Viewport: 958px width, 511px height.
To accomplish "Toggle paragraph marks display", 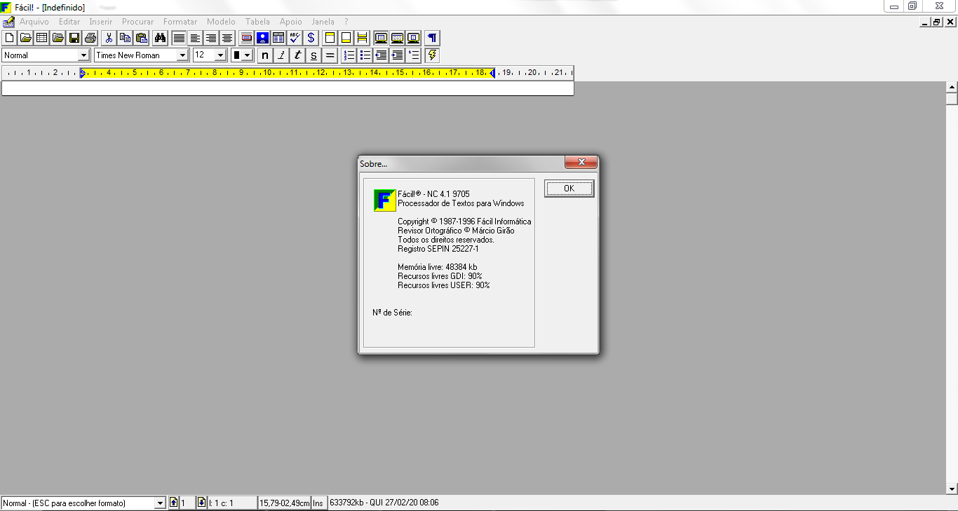I will coord(432,38).
